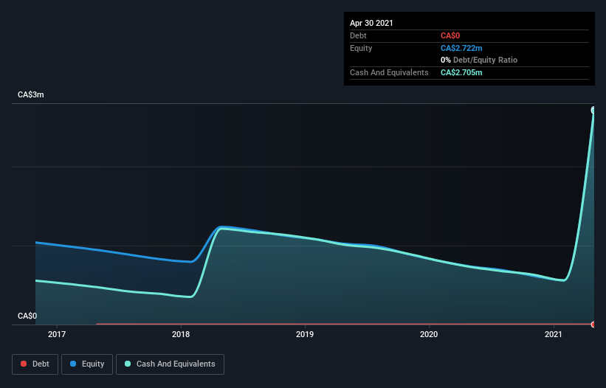
Task: Click the red CA$0 debt value
Action: point(450,36)
